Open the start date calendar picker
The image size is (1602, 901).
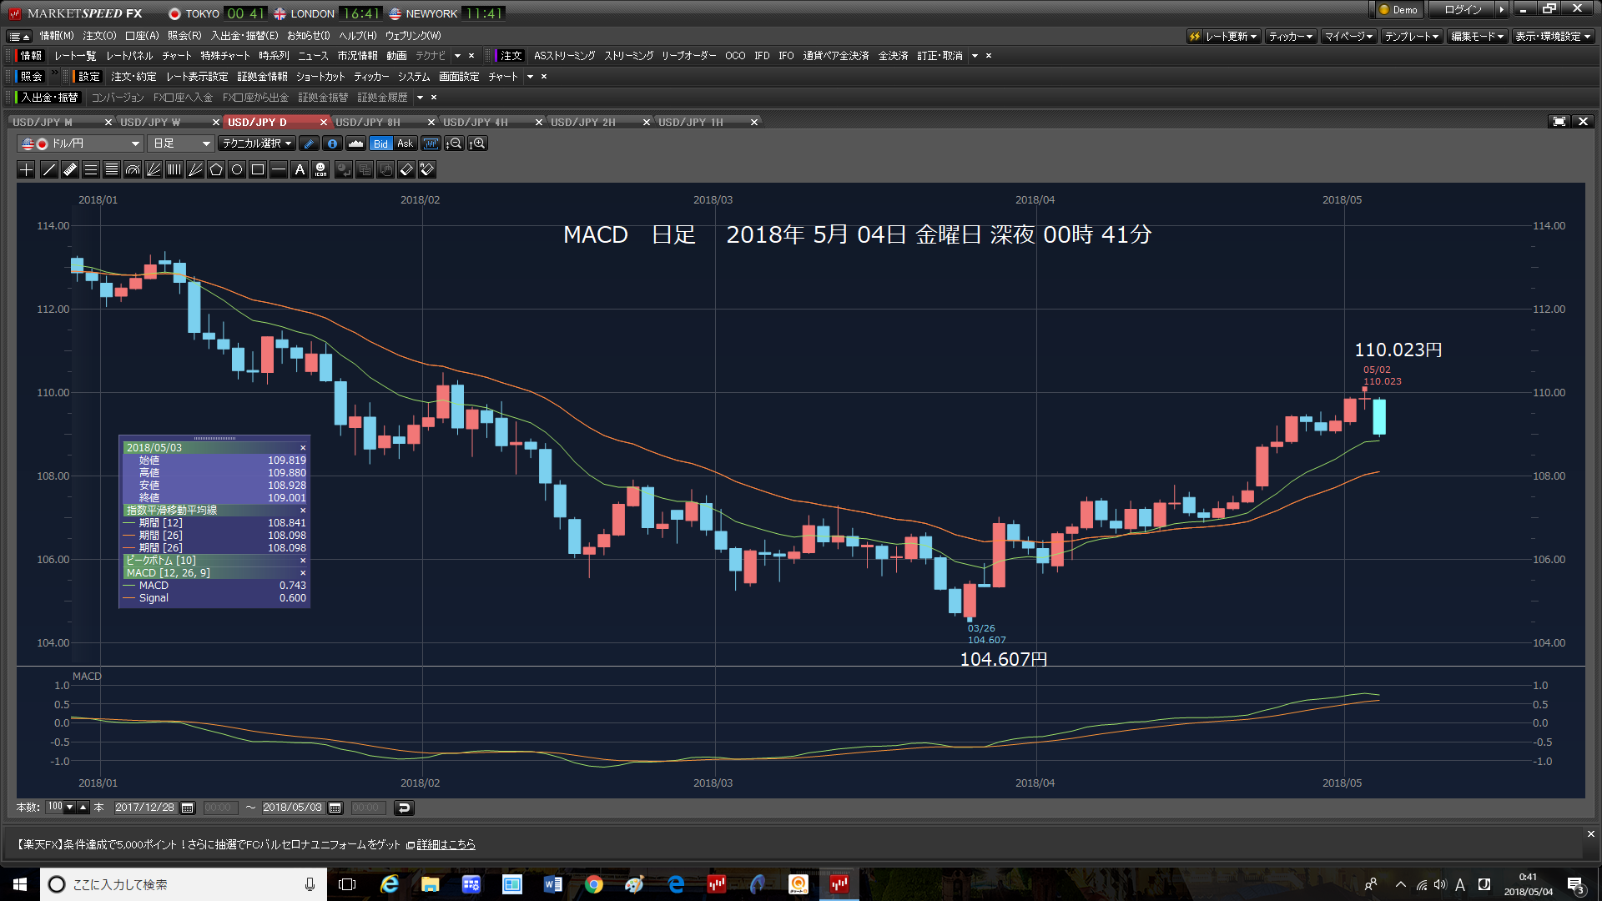point(188,808)
